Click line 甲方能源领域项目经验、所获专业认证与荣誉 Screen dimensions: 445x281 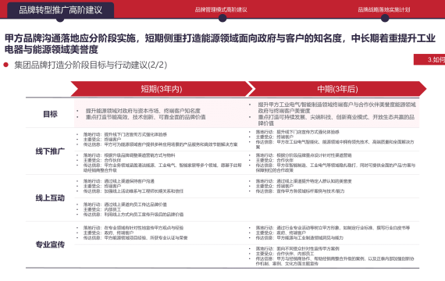[x=135, y=237]
